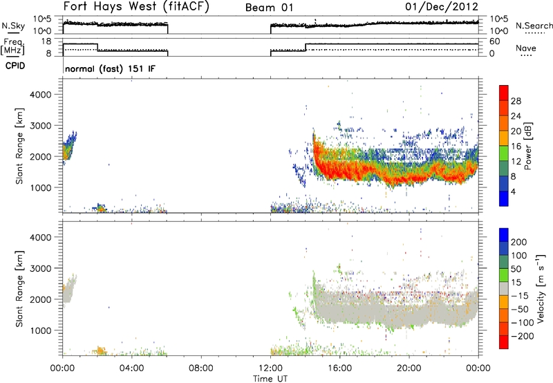
Task: Click the plot title "Fort Hays West (fitACF)"
Action: coord(136,6)
